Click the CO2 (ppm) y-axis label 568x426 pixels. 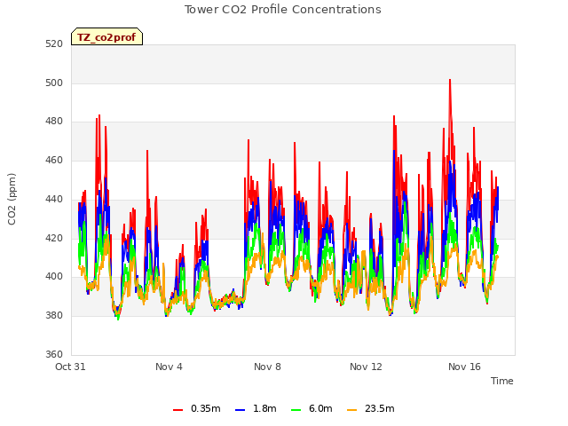pos(12,199)
